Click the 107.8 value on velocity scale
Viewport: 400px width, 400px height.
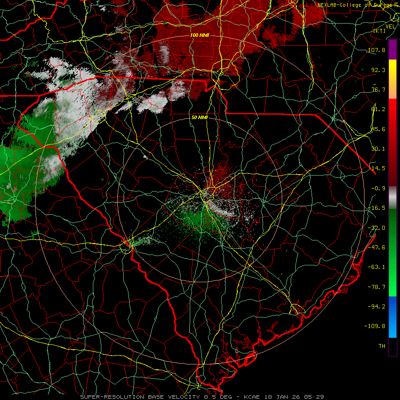pos(376,50)
